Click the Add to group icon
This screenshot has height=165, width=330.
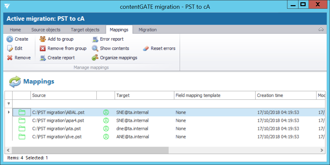pyautogui.click(x=43, y=39)
